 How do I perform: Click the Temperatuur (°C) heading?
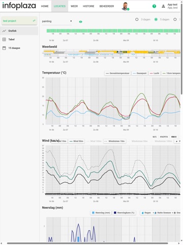tap(54, 73)
